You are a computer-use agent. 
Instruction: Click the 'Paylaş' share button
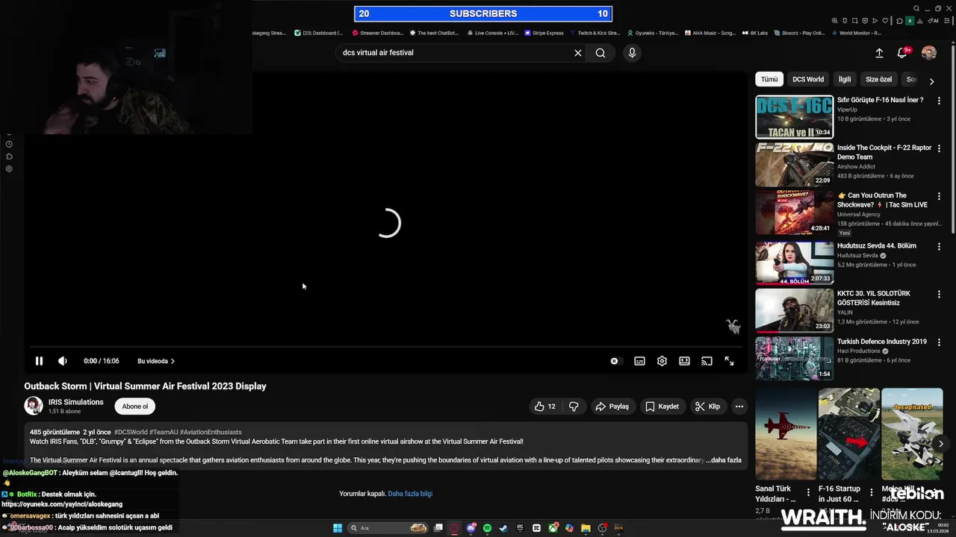[x=612, y=406]
